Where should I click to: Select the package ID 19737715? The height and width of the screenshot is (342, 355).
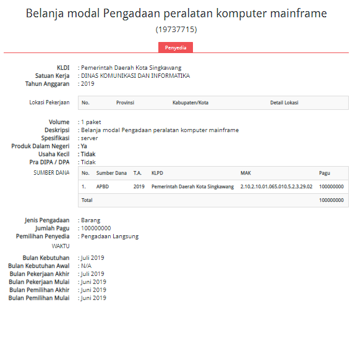tap(176, 30)
